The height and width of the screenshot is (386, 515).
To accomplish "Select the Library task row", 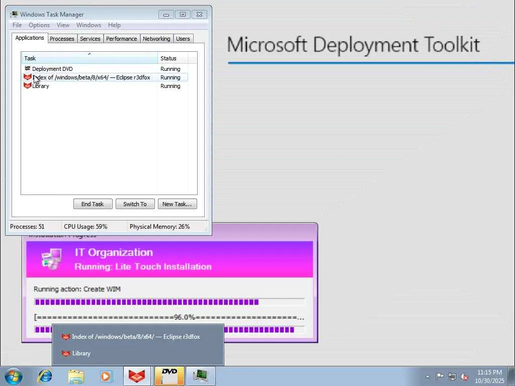I will pos(105,85).
